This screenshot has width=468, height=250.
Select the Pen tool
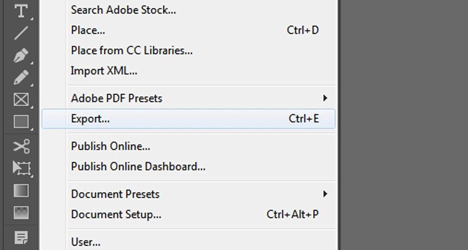point(21,55)
